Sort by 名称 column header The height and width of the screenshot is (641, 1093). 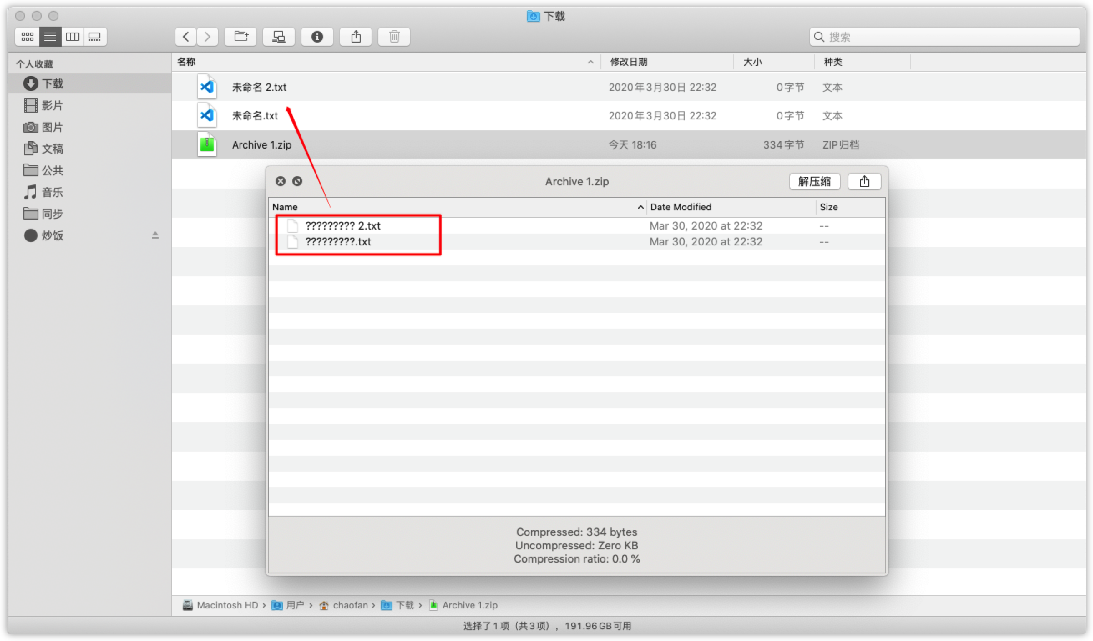[x=386, y=62]
